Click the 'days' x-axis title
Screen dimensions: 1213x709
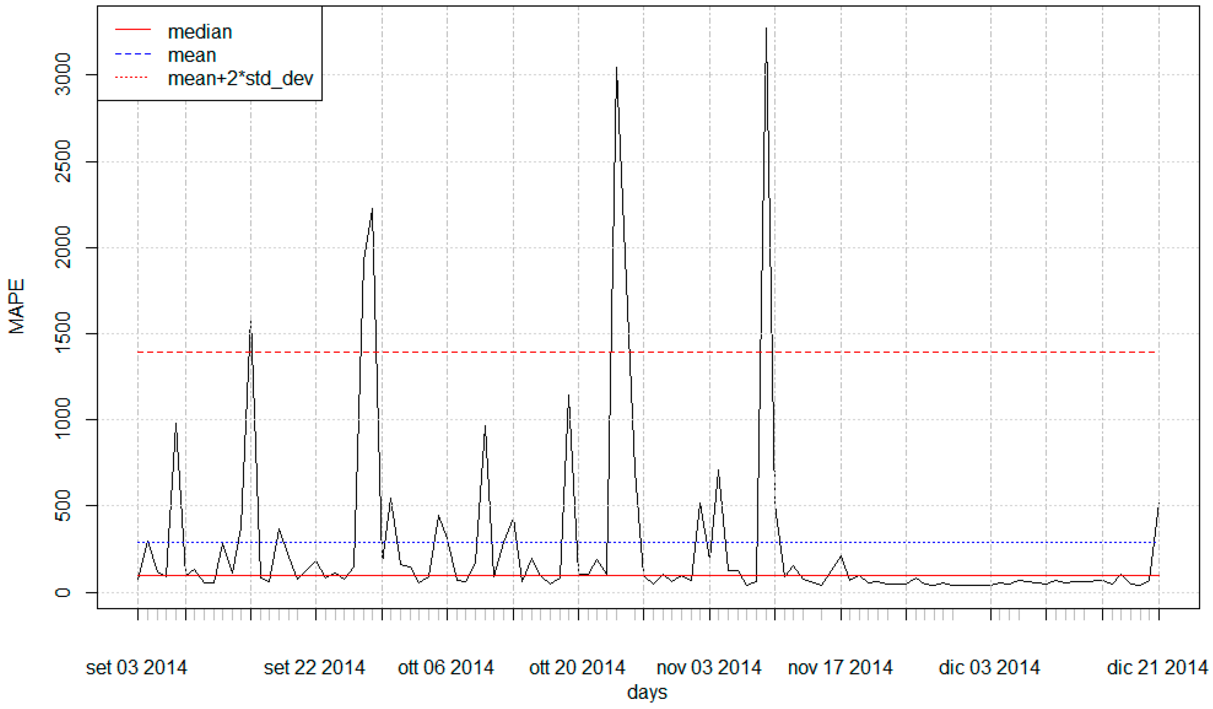[x=646, y=692]
